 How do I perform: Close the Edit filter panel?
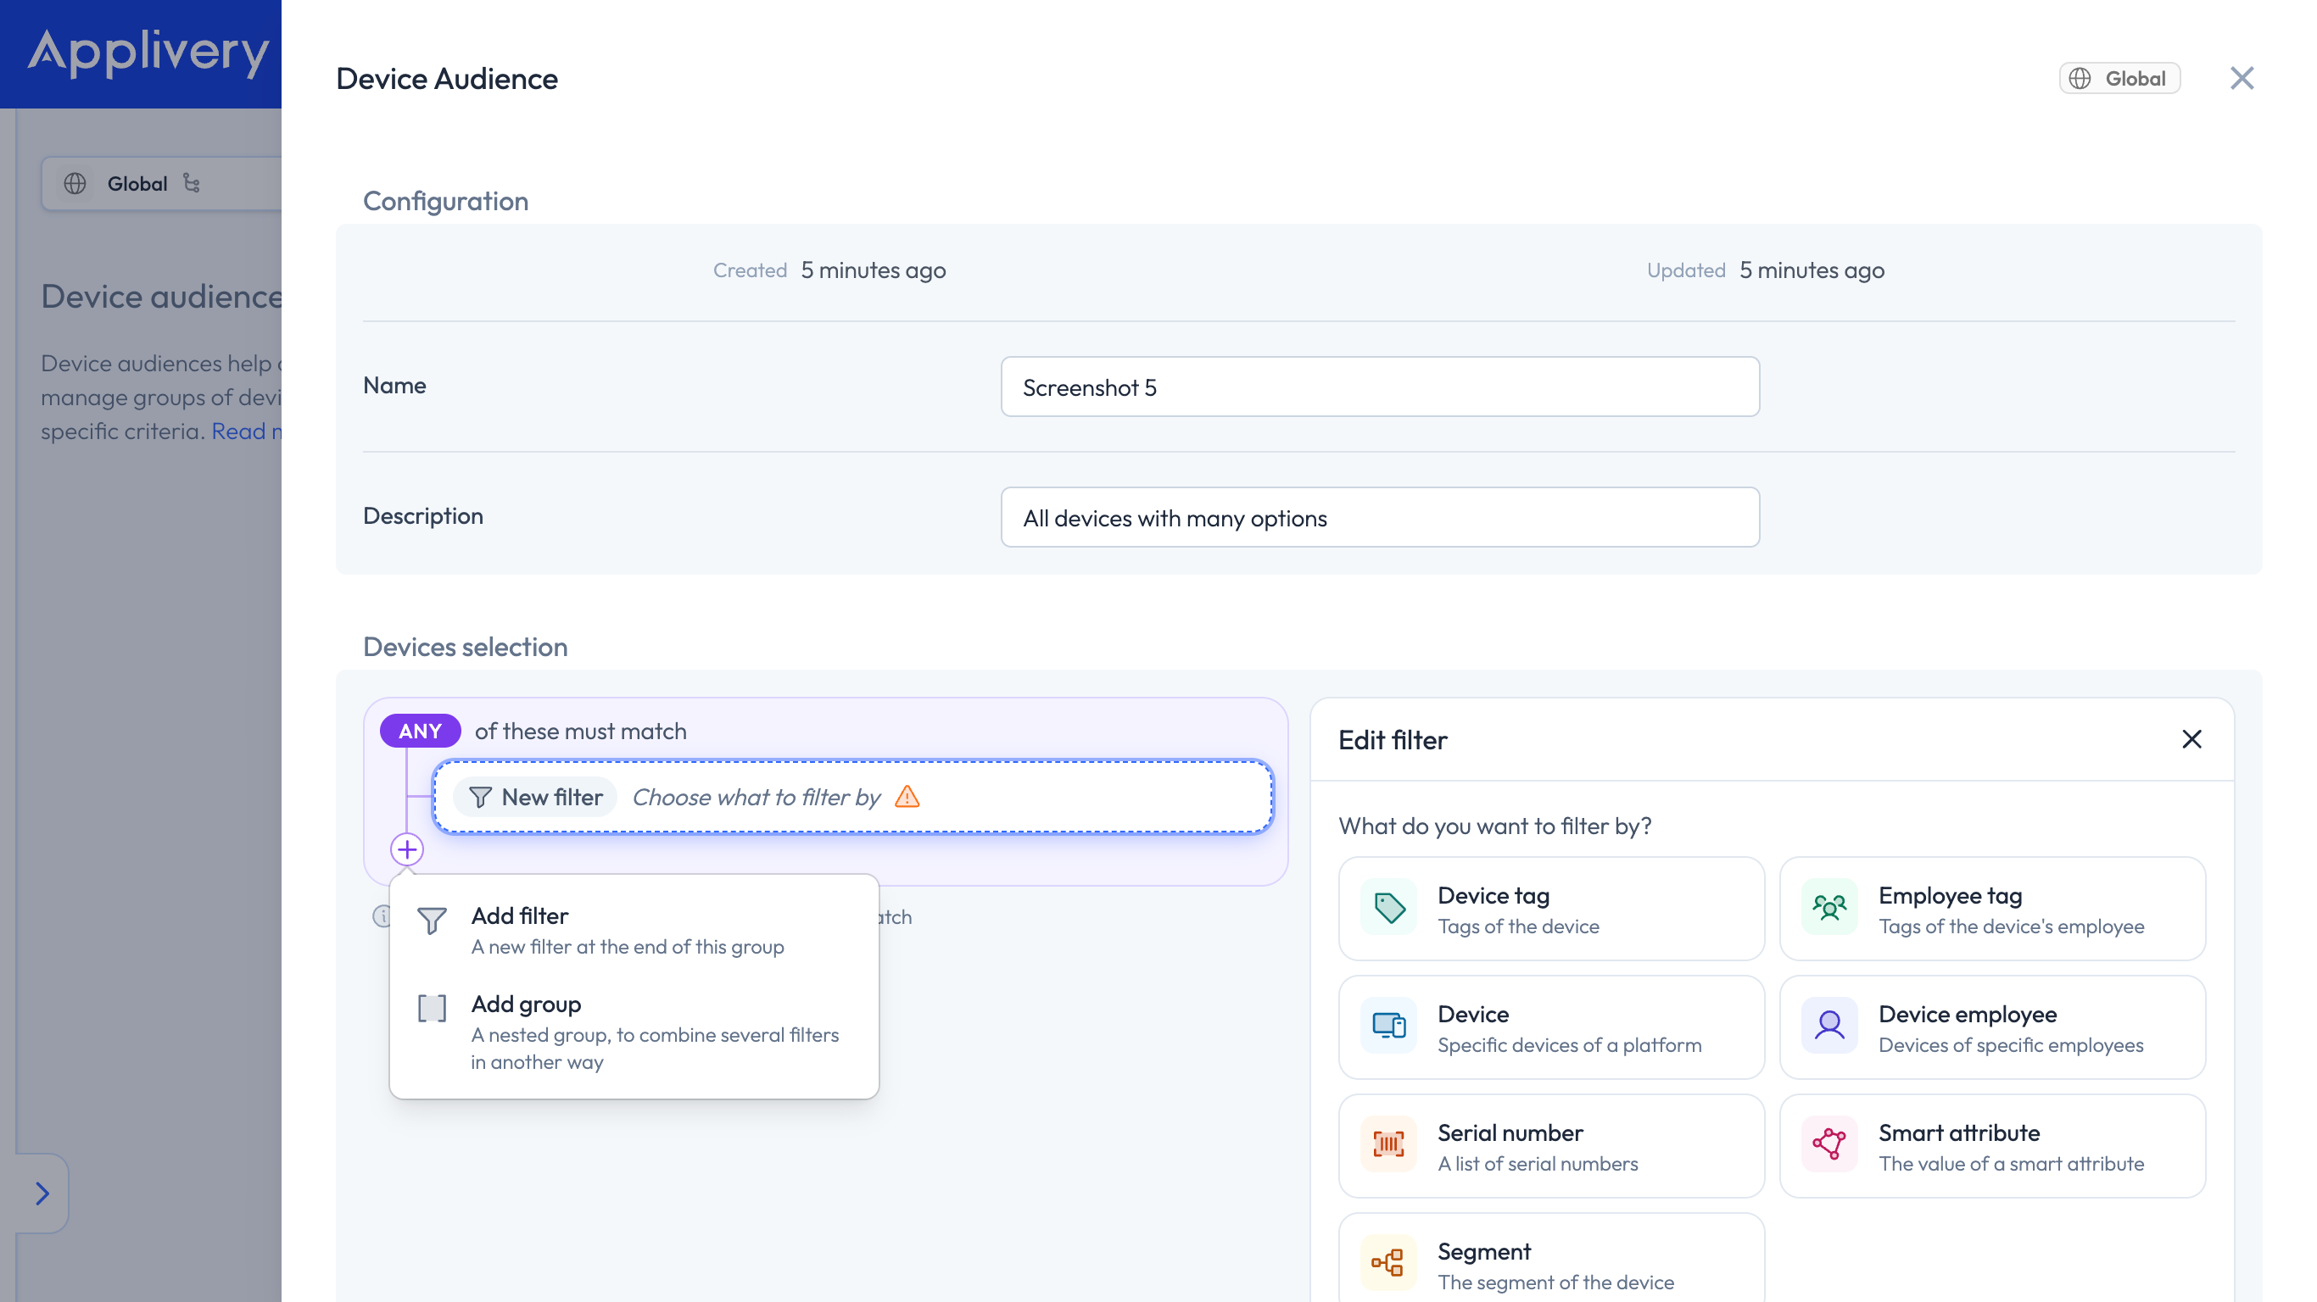pyautogui.click(x=2191, y=740)
